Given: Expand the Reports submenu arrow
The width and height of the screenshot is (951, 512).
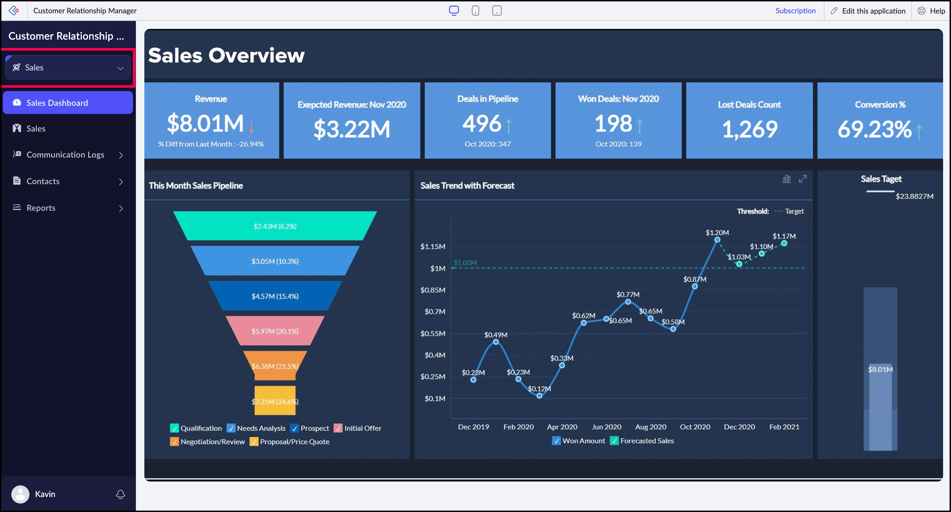Looking at the screenshot, I should (x=121, y=208).
